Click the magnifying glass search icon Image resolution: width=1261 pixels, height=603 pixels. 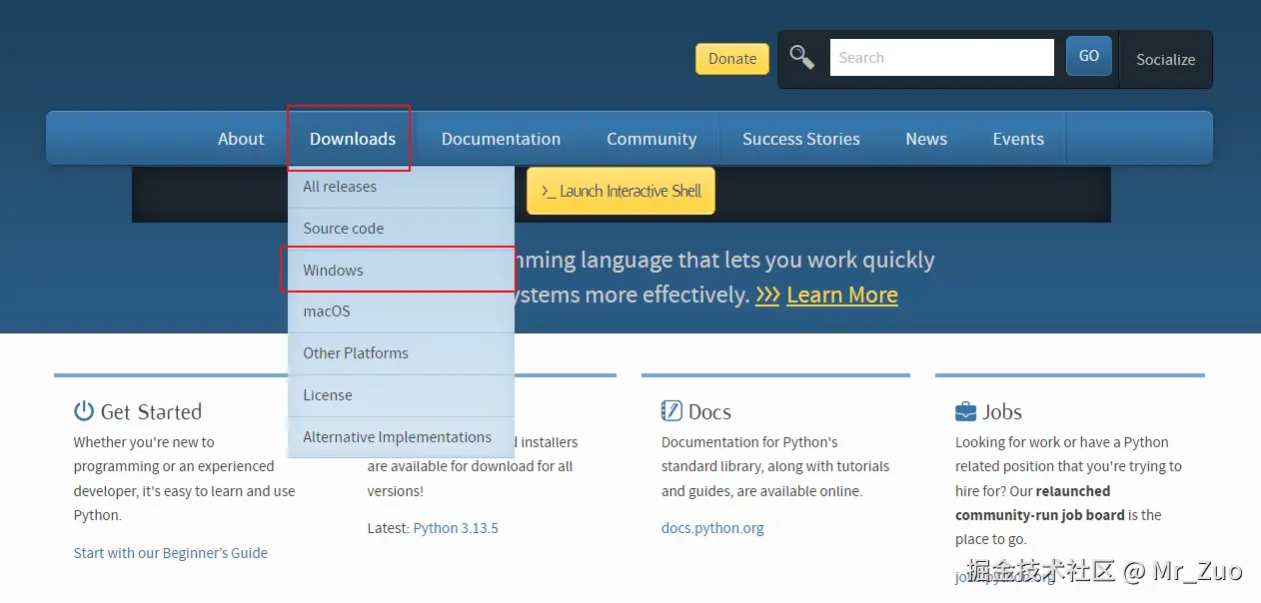801,57
